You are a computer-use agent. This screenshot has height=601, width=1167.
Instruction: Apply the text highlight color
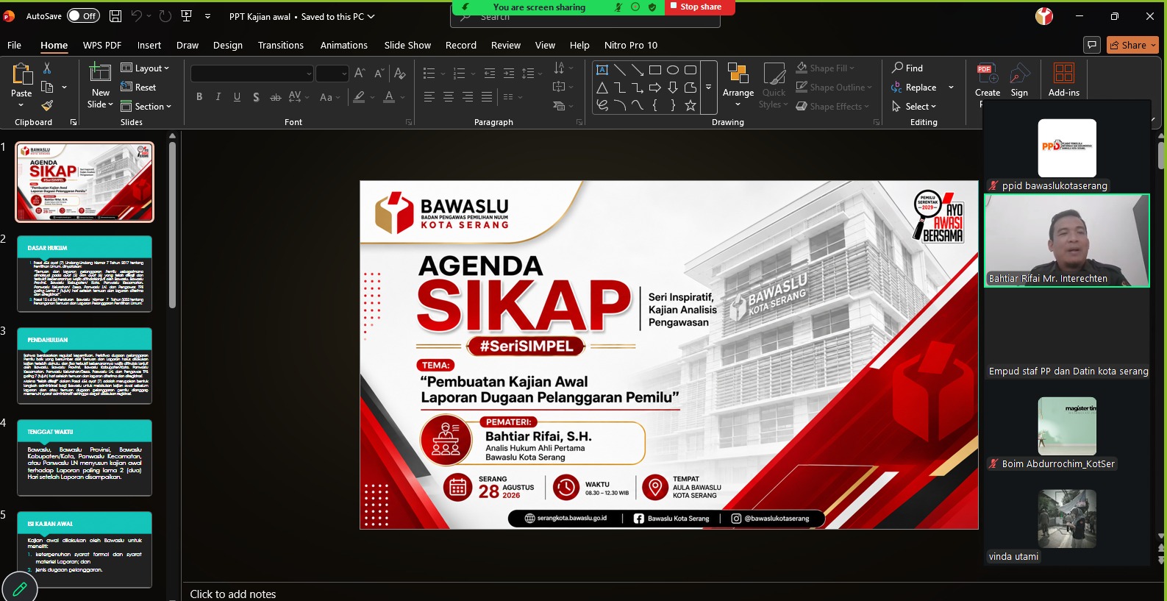pyautogui.click(x=359, y=96)
